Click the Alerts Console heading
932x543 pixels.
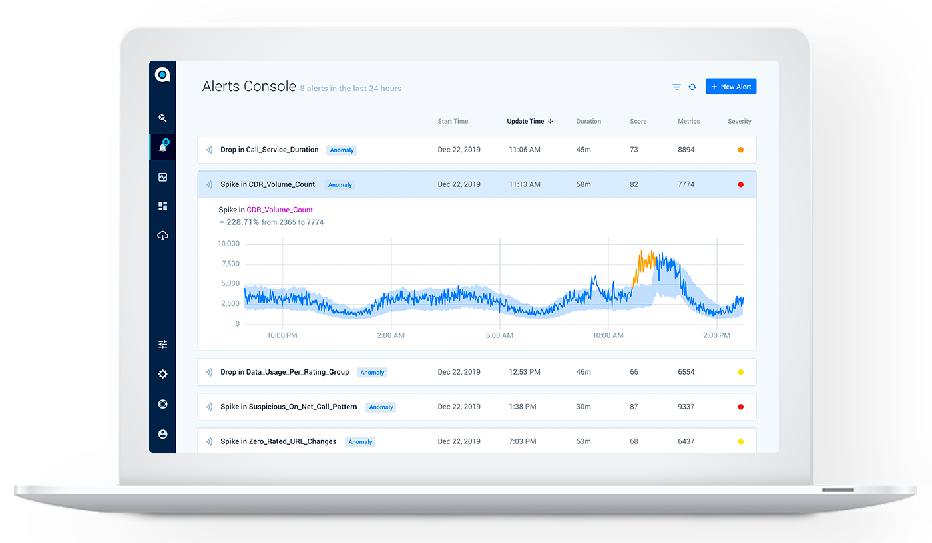point(249,87)
